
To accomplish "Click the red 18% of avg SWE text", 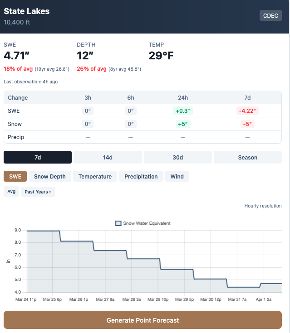I will coord(18,69).
